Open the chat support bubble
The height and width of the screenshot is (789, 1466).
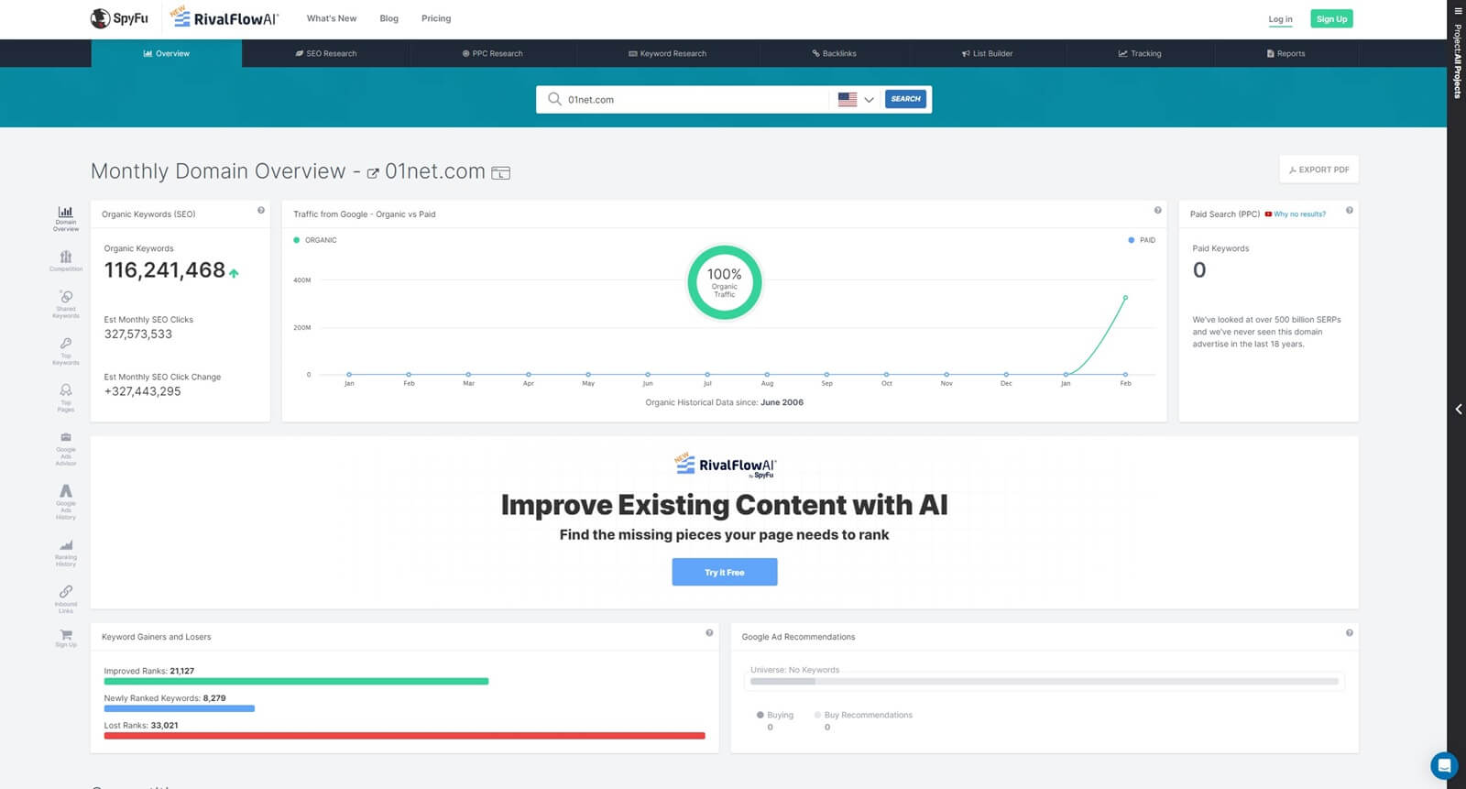(1444, 765)
